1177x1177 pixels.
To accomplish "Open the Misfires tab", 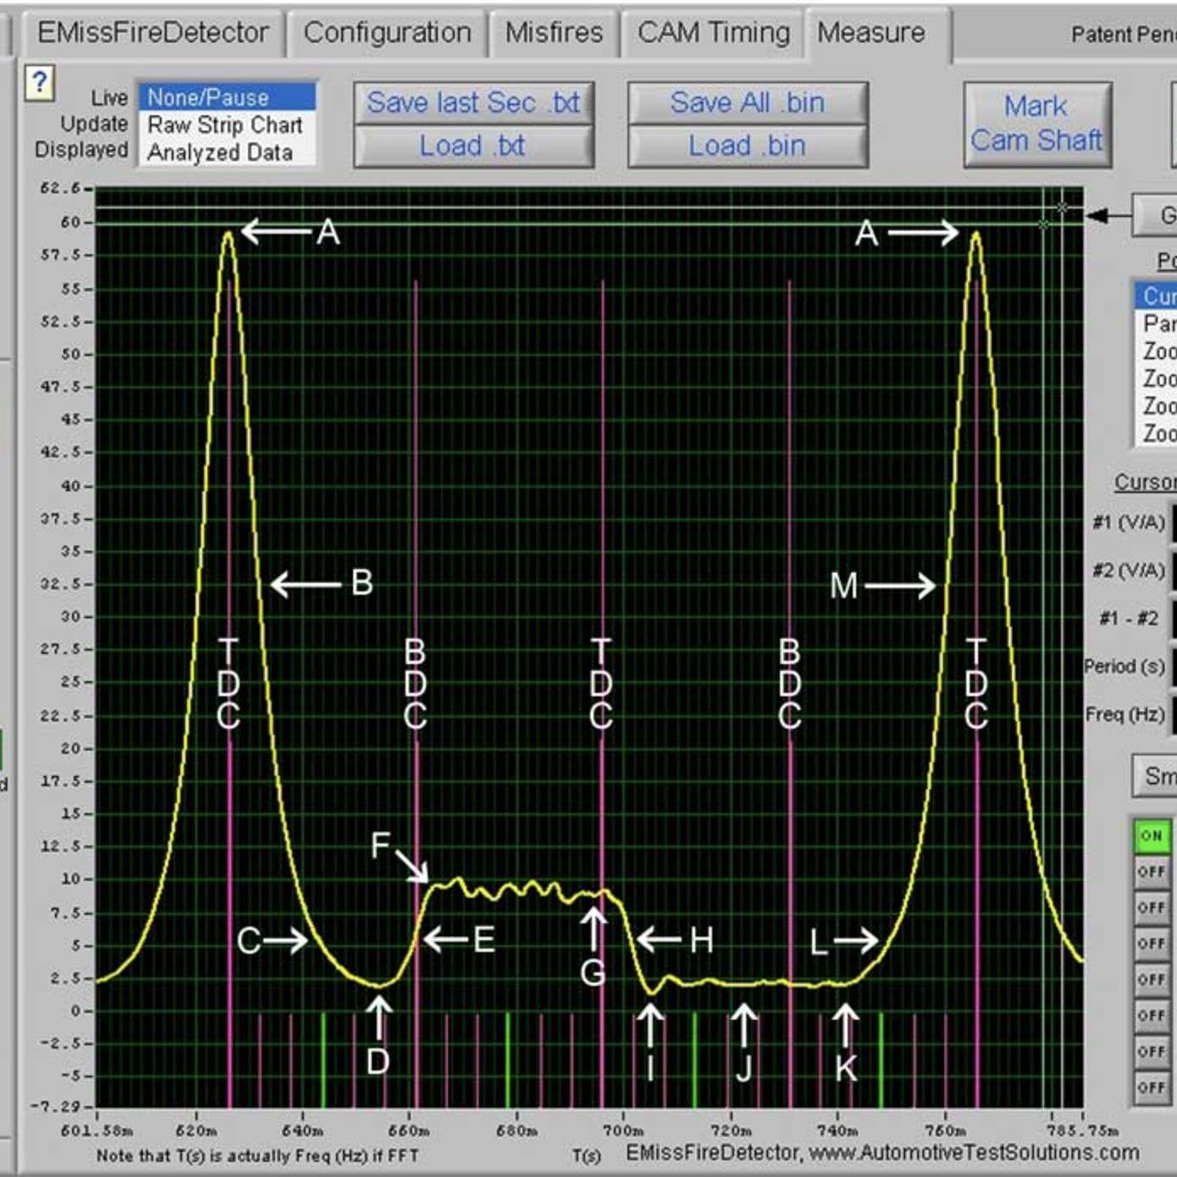I will (x=554, y=33).
